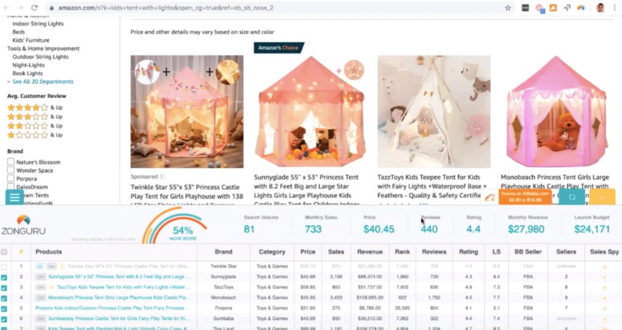Uncheck the TazzToys row checkbox

4,287
